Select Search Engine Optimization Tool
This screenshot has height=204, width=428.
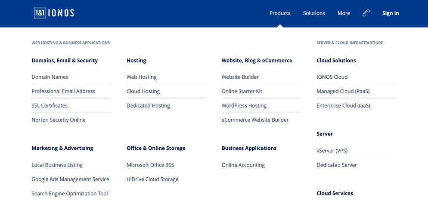[70, 194]
